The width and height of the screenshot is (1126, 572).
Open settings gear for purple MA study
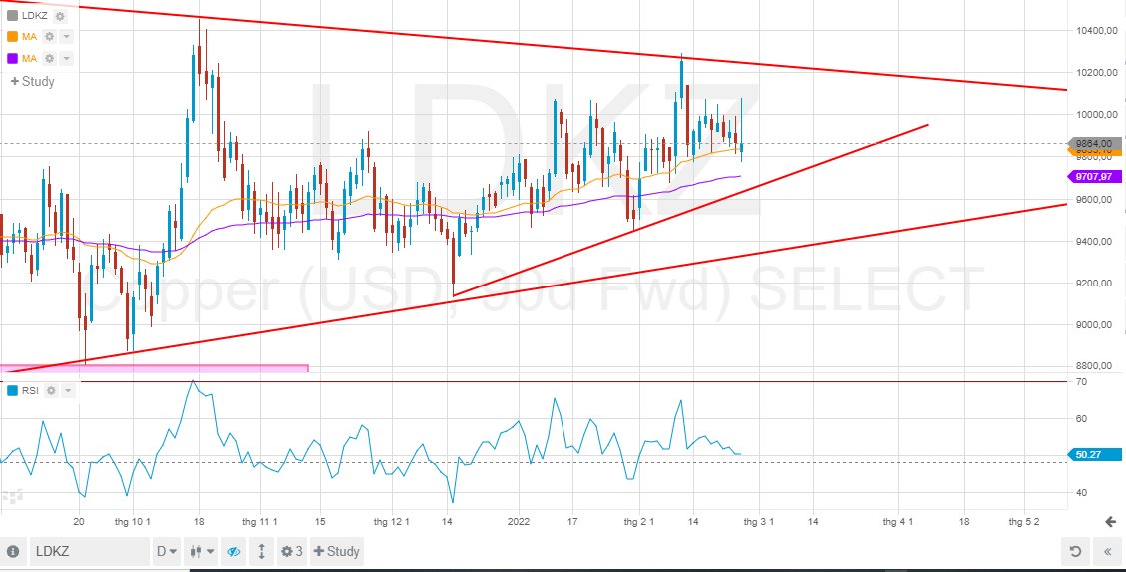[x=50, y=58]
